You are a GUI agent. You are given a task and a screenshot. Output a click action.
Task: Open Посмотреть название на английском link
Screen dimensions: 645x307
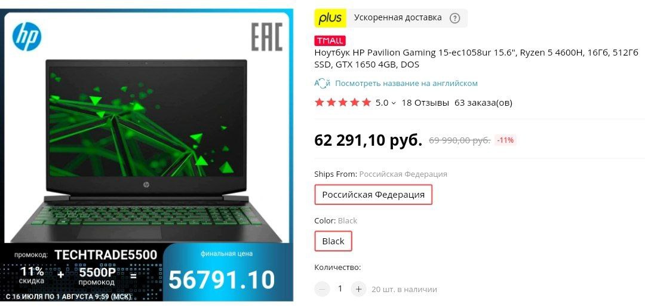click(406, 83)
